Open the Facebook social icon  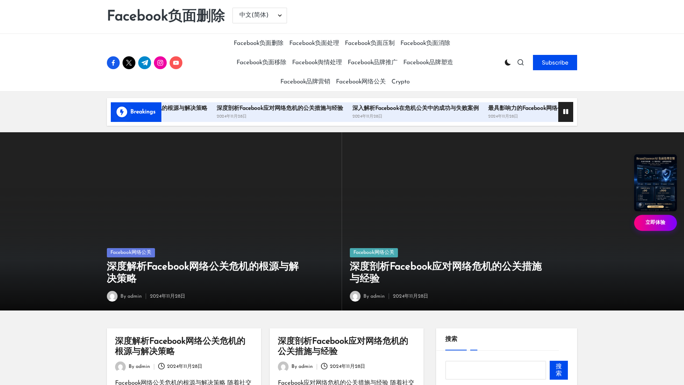click(113, 63)
